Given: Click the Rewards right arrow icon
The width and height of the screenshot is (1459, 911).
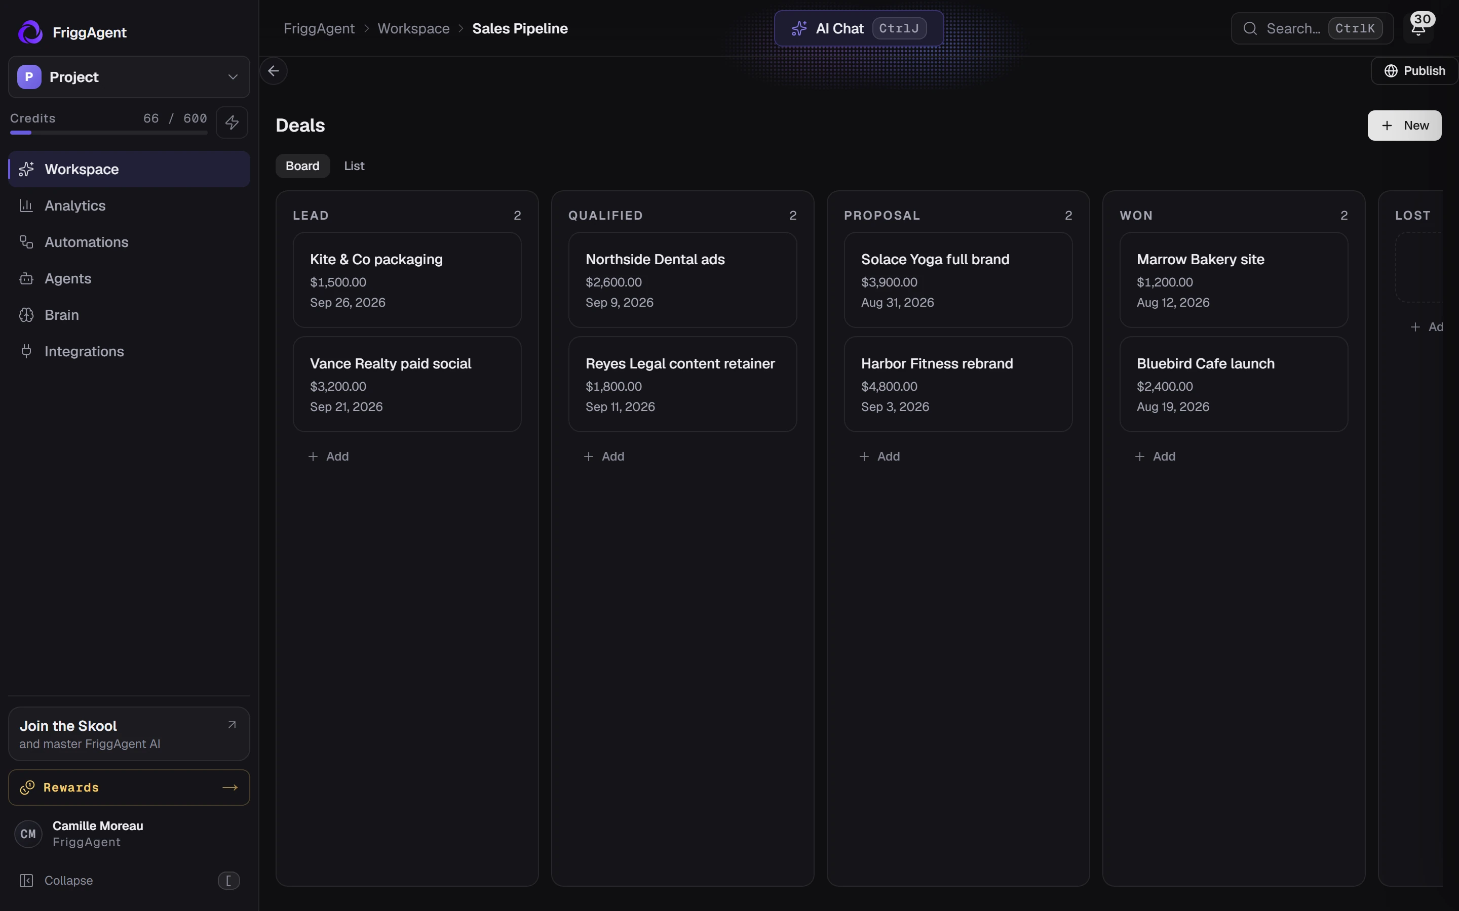Looking at the screenshot, I should (x=229, y=788).
